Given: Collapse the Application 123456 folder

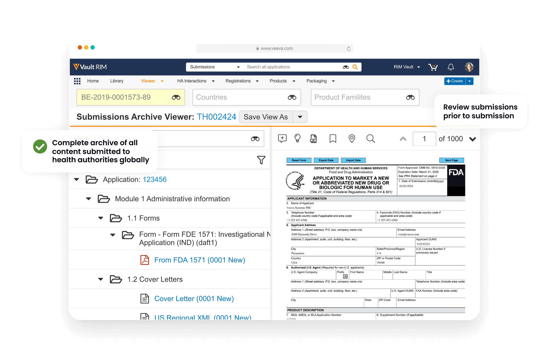Looking at the screenshot, I should [x=77, y=180].
